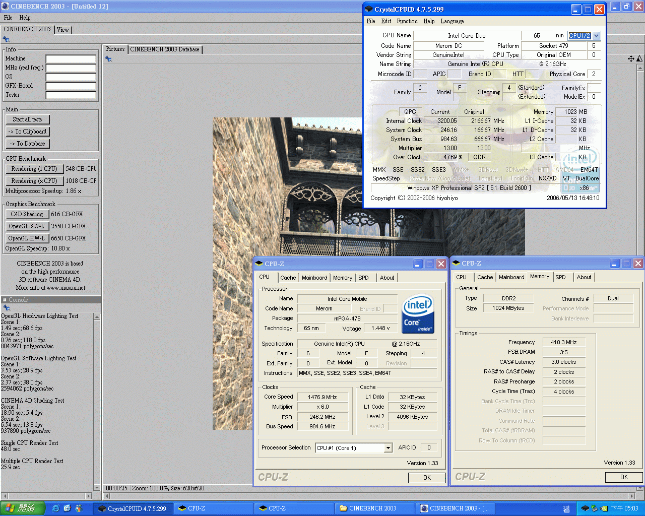Switch to the CINEBENCH 2003 Database tab
The height and width of the screenshot is (516, 645).
[x=165, y=49]
